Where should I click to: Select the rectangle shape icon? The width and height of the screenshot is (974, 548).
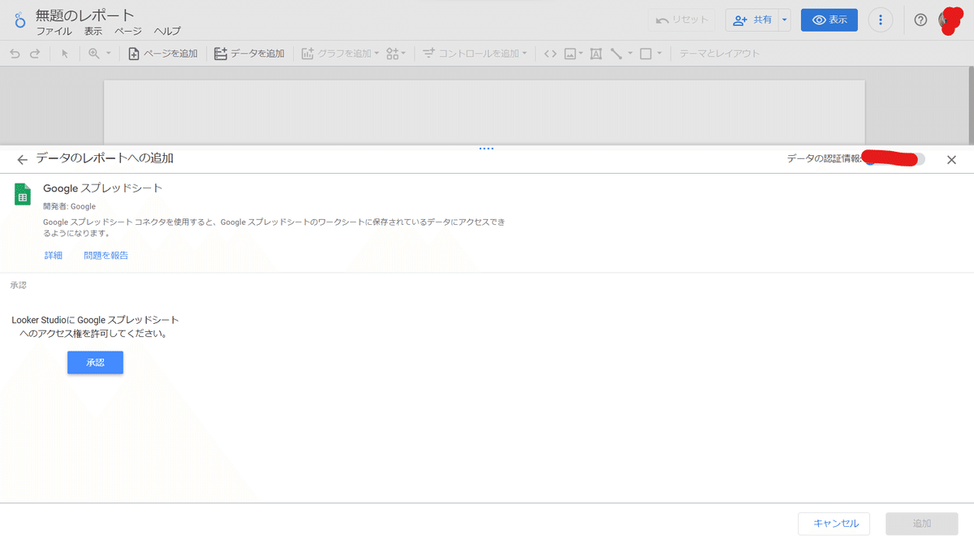tap(646, 54)
